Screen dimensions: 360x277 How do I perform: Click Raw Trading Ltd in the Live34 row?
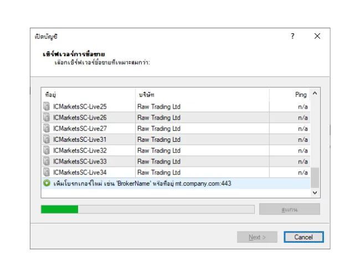[159, 172]
